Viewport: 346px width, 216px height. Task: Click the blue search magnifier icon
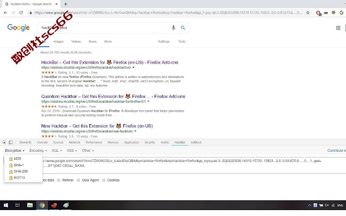pos(183,28)
